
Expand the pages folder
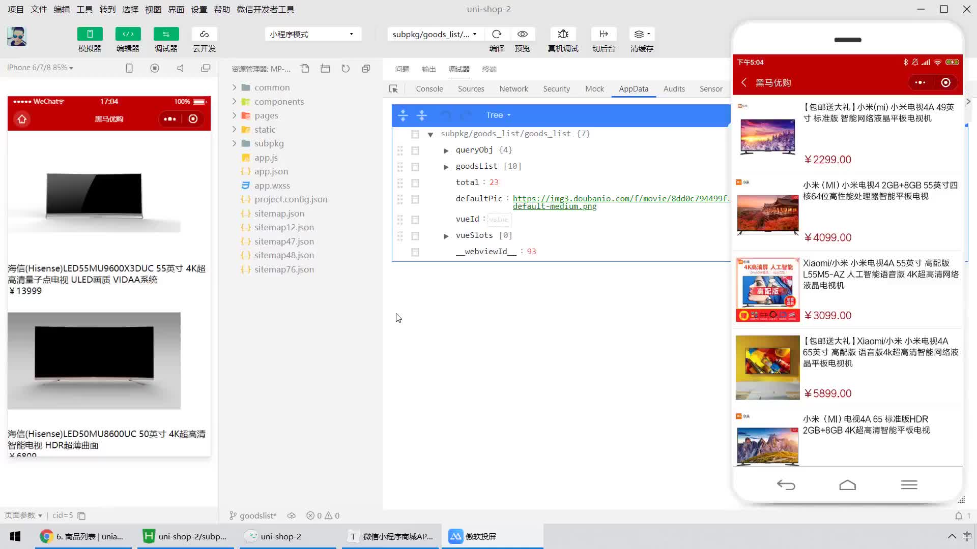pyautogui.click(x=234, y=115)
